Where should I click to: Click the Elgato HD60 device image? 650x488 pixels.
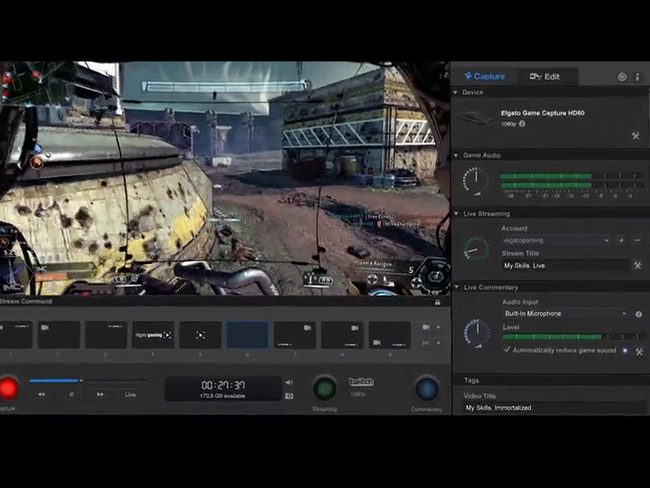(x=477, y=117)
